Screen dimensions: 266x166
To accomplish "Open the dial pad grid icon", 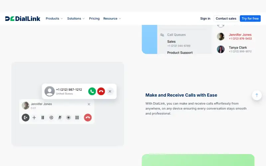I will [77, 118].
